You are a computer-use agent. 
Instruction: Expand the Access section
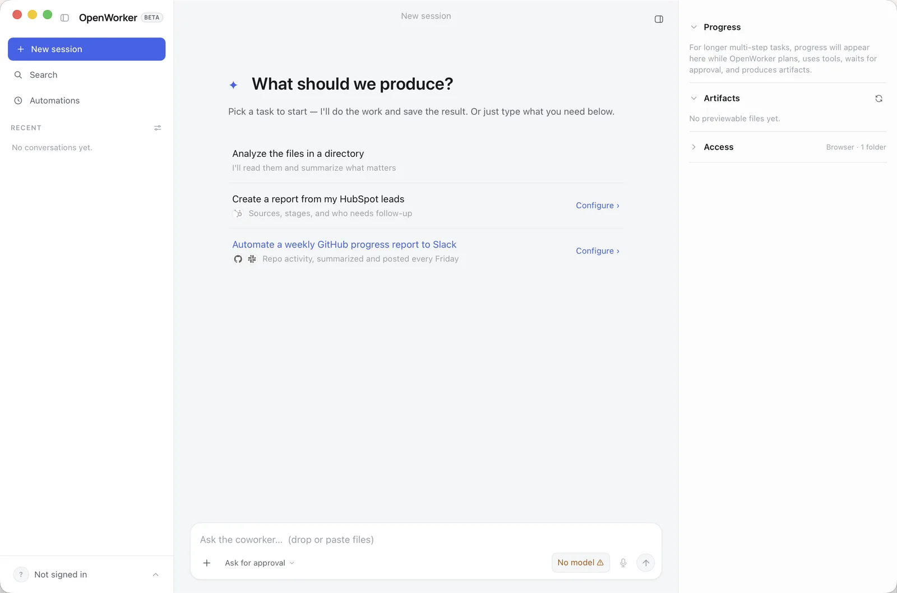click(693, 147)
